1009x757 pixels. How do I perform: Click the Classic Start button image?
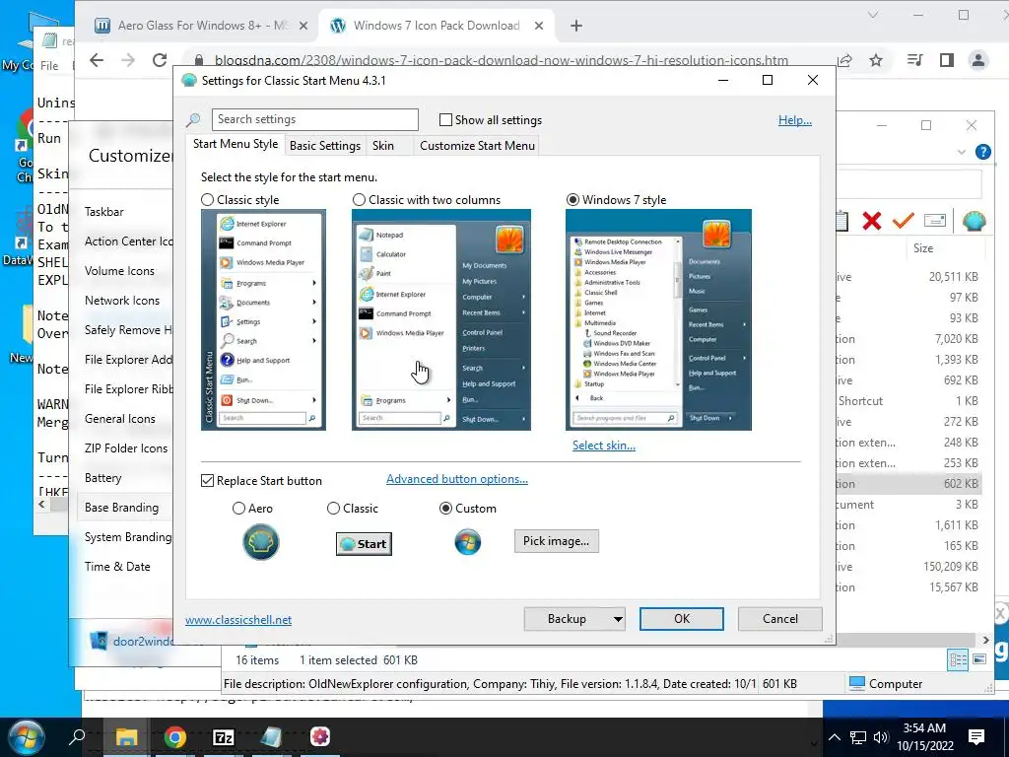point(364,544)
